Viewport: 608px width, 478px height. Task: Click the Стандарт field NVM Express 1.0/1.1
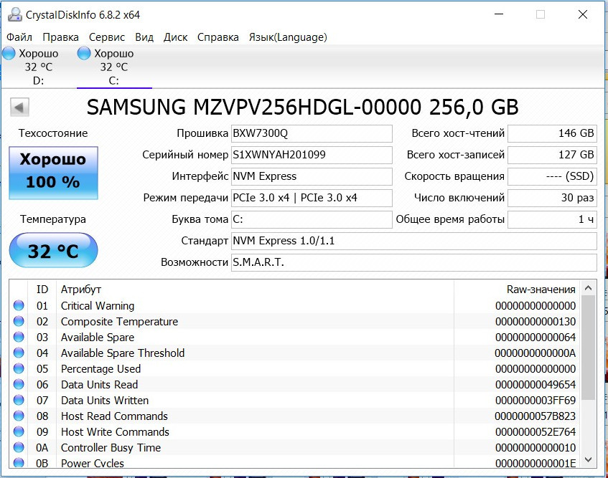click(x=414, y=241)
